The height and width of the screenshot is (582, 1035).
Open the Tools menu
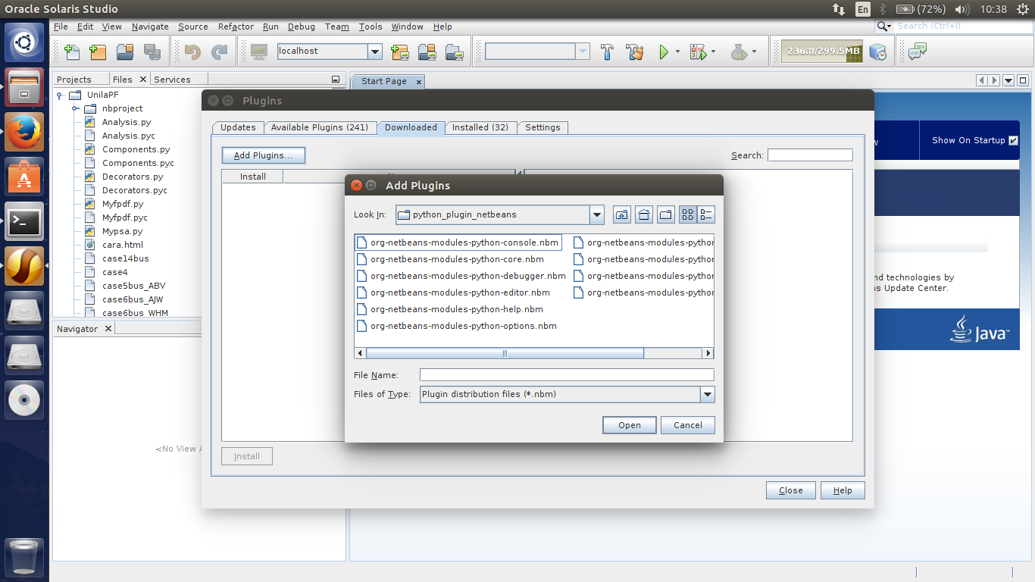coord(371,27)
